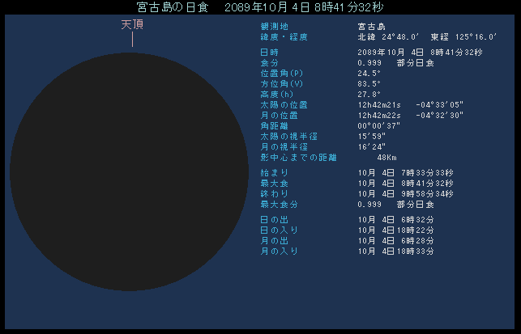Click the 天頂 zenith label
This screenshot has height=334, width=521.
point(132,24)
